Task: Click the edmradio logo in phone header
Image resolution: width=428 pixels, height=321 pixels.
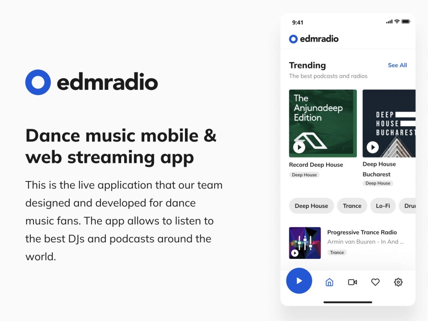Action: [x=314, y=39]
